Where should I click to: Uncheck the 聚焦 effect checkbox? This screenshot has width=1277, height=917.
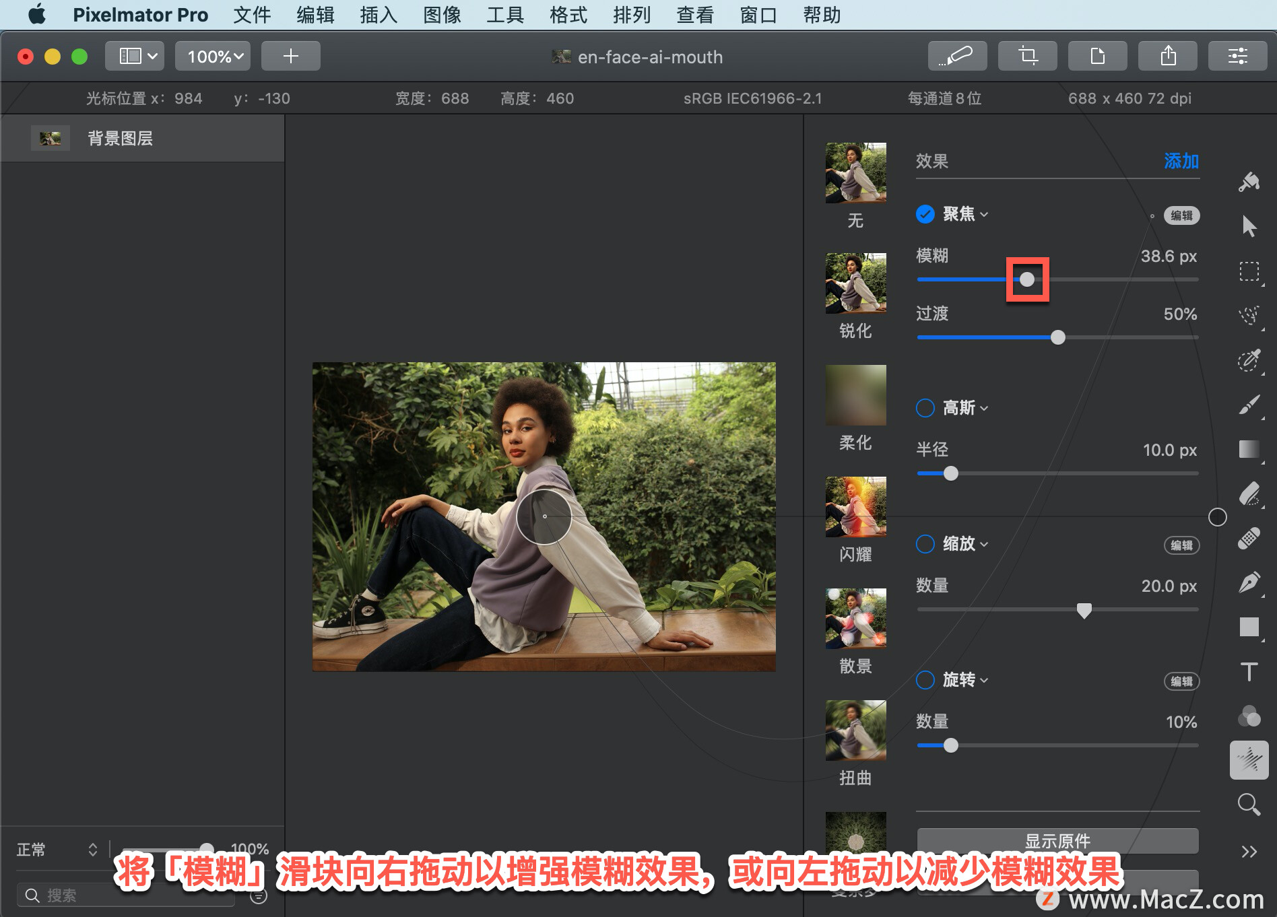(x=925, y=214)
